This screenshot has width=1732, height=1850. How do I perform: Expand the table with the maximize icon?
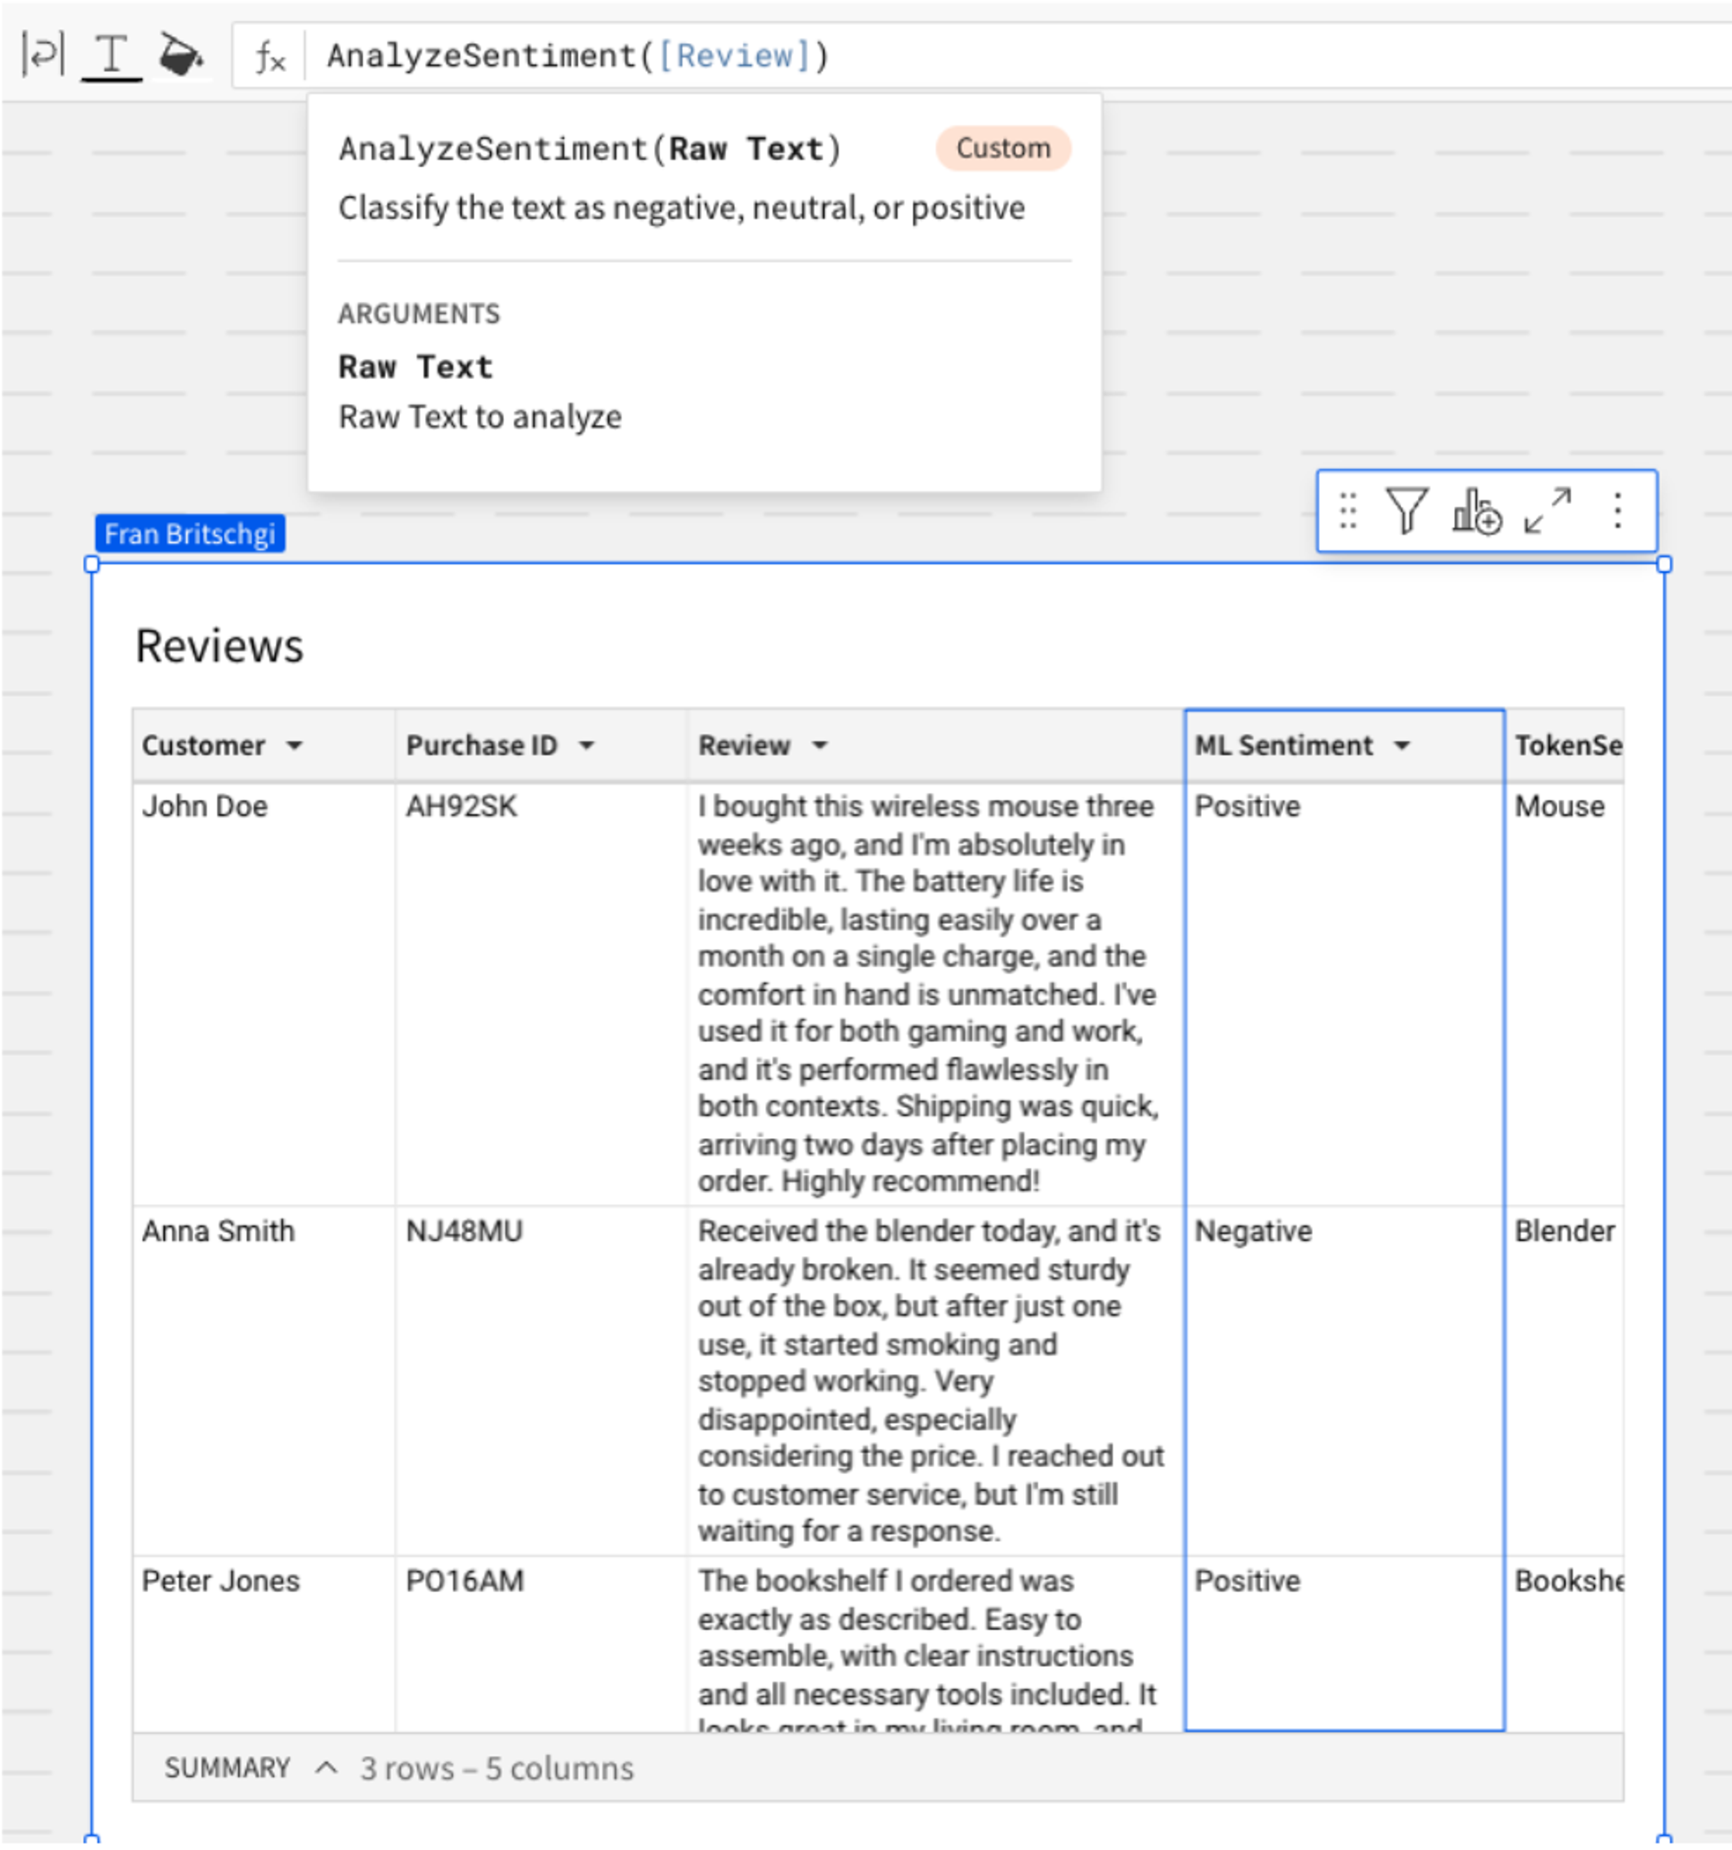[1547, 511]
